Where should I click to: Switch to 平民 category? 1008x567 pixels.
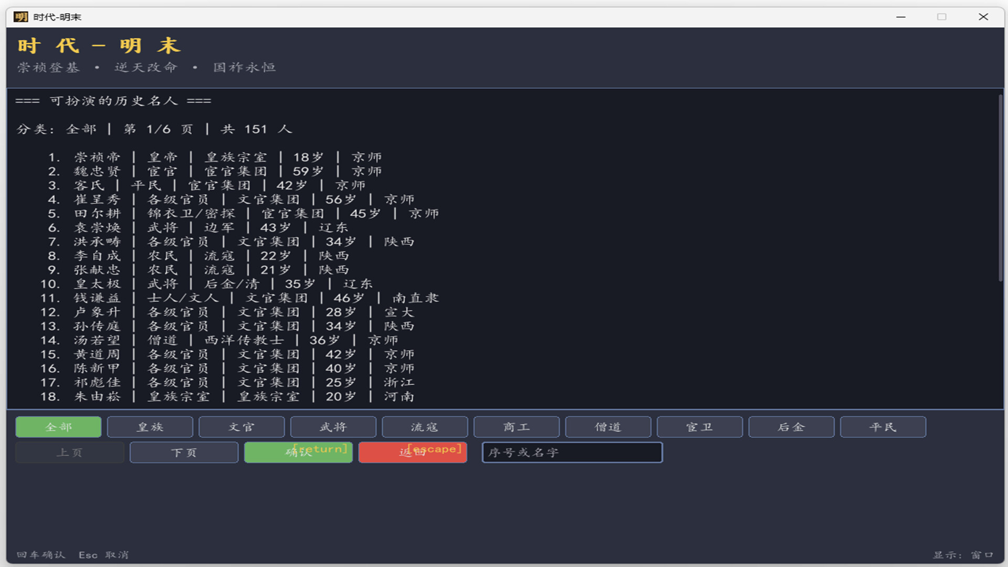point(883,427)
